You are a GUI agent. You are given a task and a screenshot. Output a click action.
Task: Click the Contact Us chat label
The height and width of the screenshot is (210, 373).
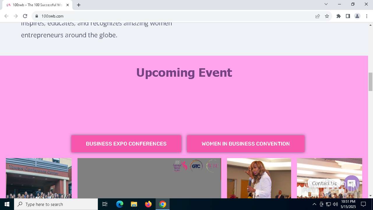pyautogui.click(x=324, y=183)
